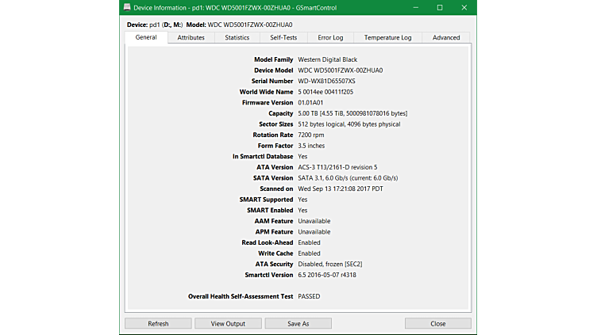
Task: Select the Self-Tests tab
Action: (283, 37)
